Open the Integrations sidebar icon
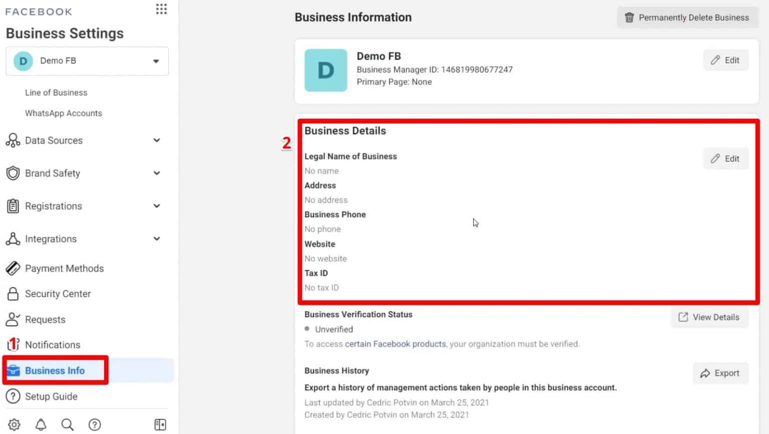Screen dimensions: 769x434 13,239
